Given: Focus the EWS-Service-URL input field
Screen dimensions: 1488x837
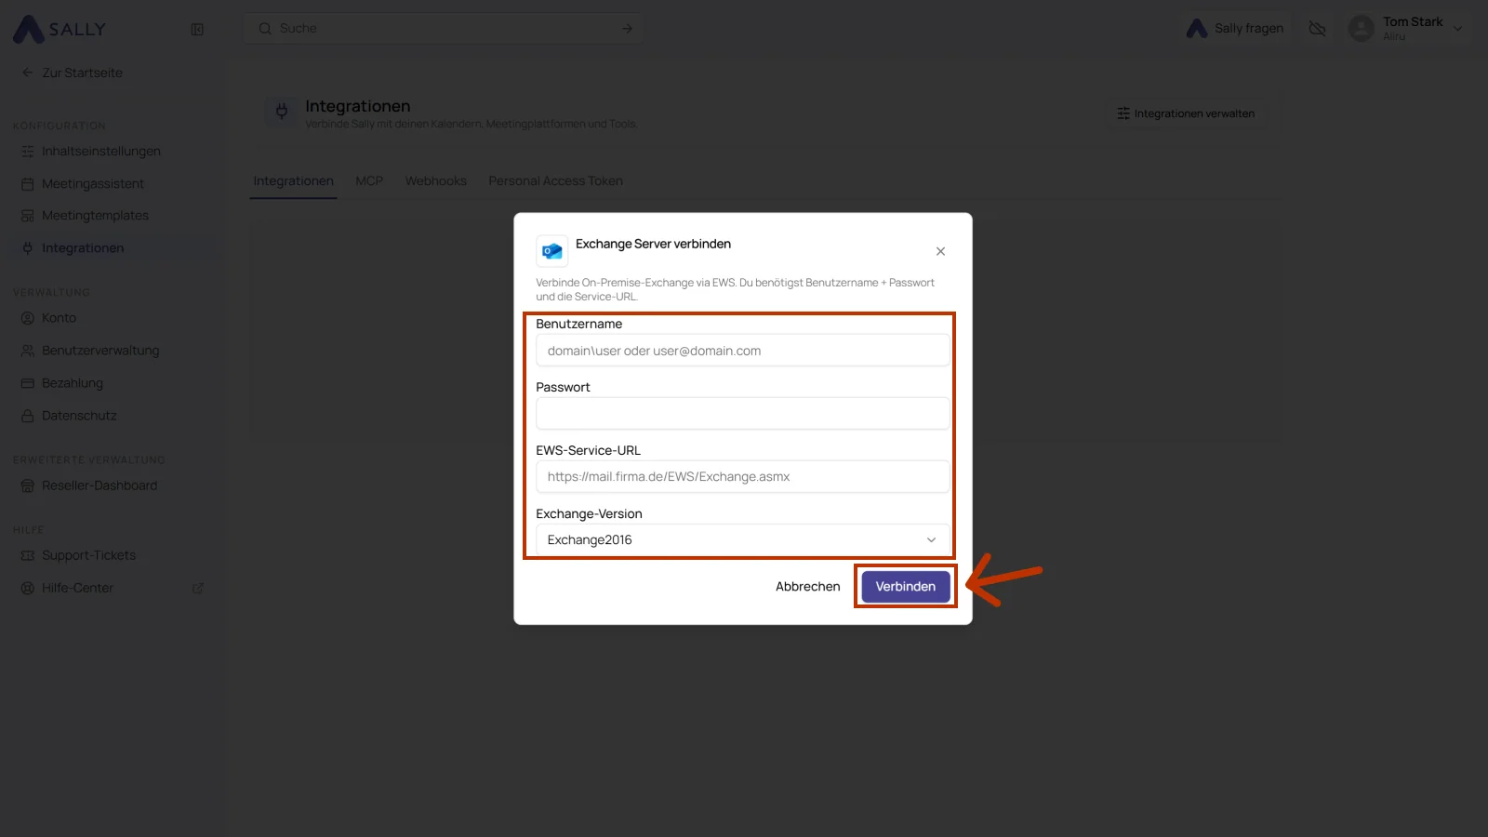Looking at the screenshot, I should pos(743,476).
